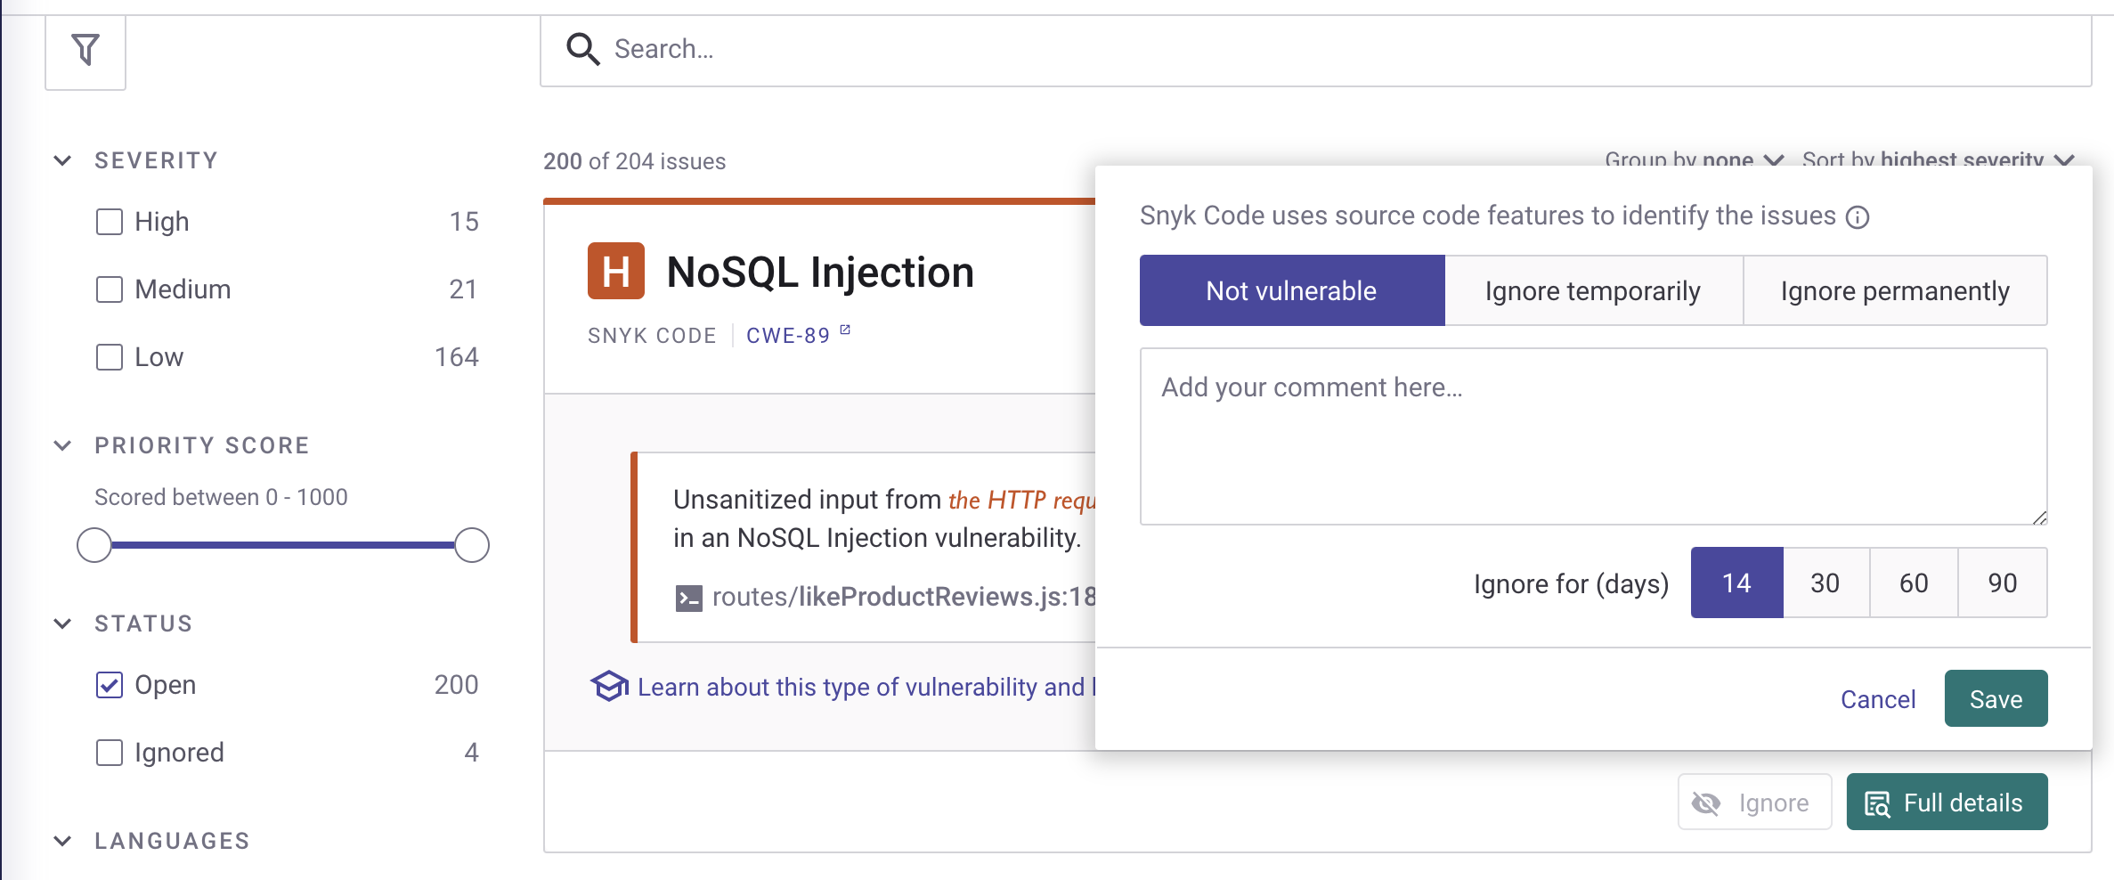
Task: Open Full details for NoSQL Injection
Action: (x=1947, y=803)
